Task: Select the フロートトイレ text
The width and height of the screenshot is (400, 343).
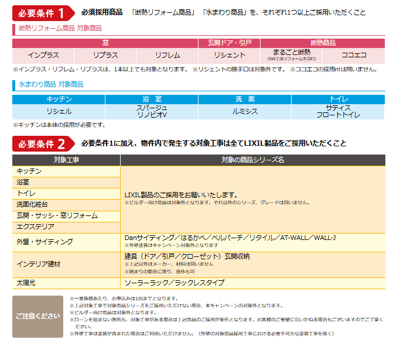Action: pos(339,115)
